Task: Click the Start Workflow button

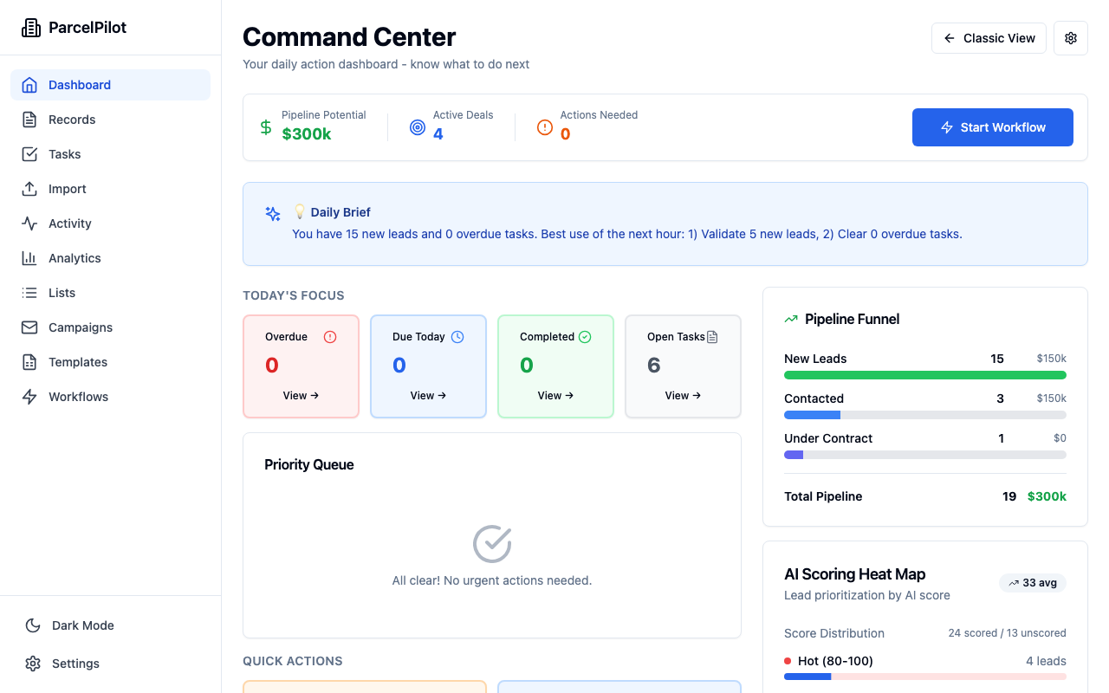Action: click(x=992, y=126)
